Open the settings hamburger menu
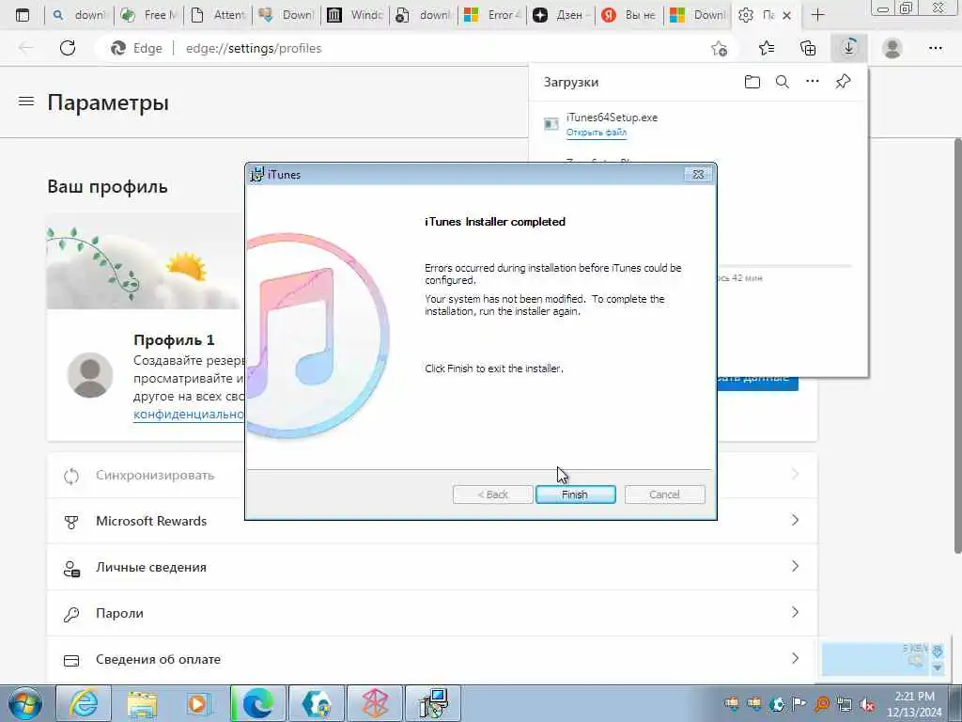This screenshot has width=962, height=722. pyautogui.click(x=25, y=102)
